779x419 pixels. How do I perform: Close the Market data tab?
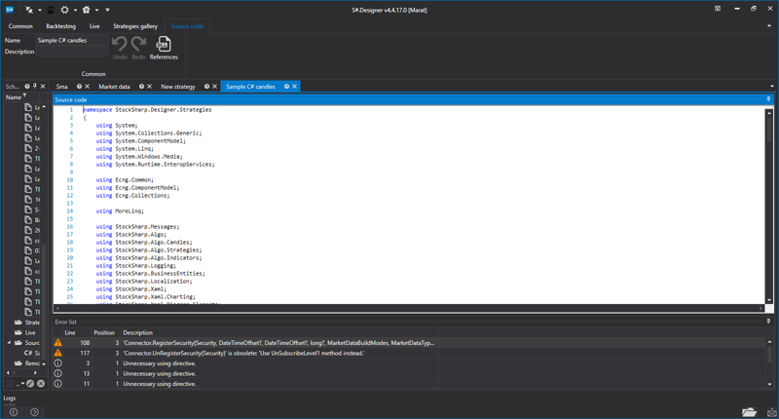click(x=151, y=87)
